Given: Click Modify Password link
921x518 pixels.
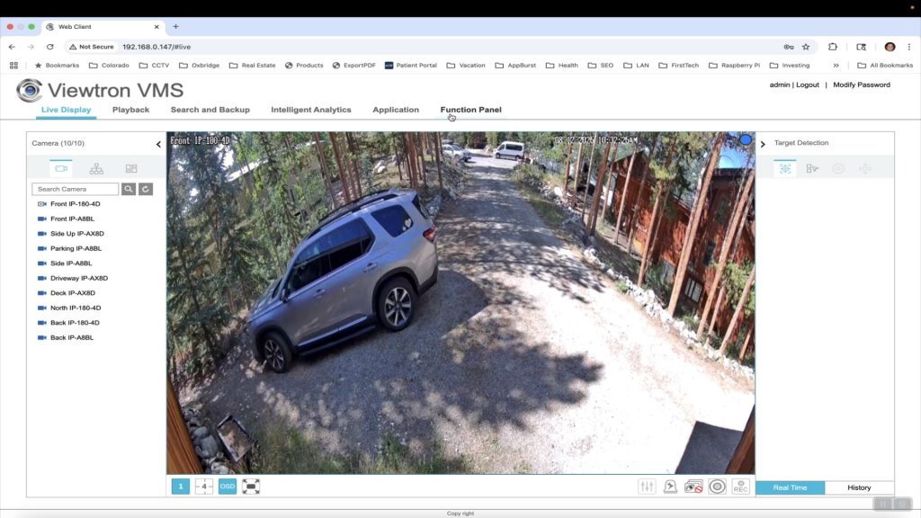Looking at the screenshot, I should tap(861, 85).
